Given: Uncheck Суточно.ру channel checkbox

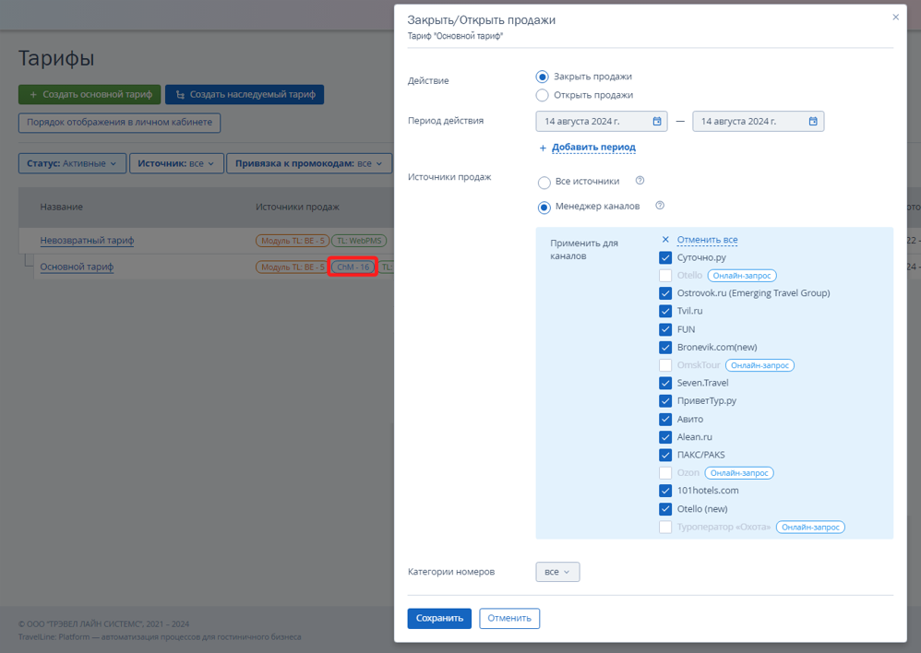Looking at the screenshot, I should point(665,258).
